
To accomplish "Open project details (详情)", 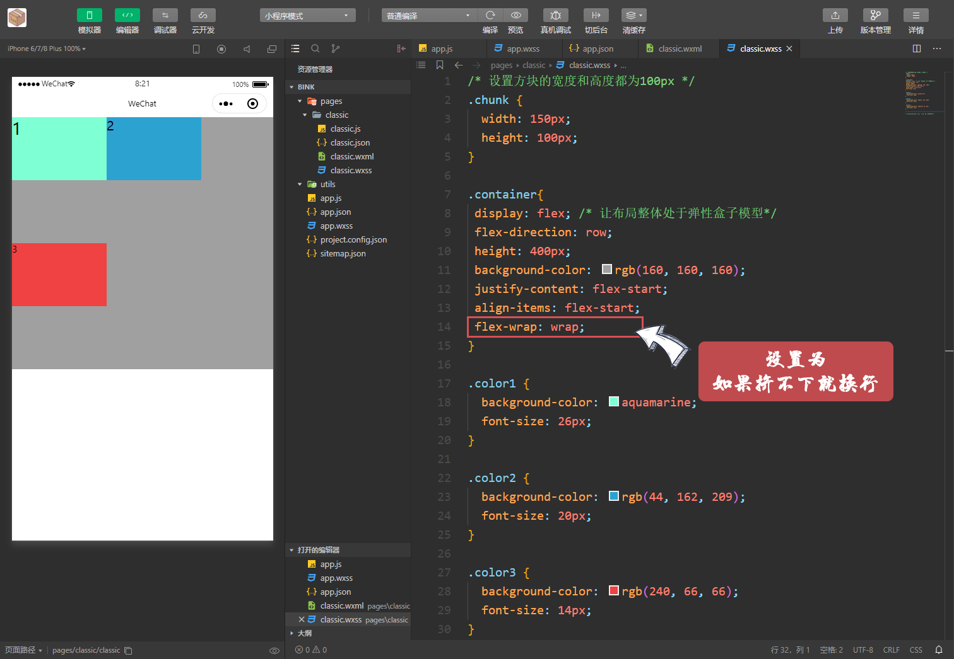I will [916, 15].
